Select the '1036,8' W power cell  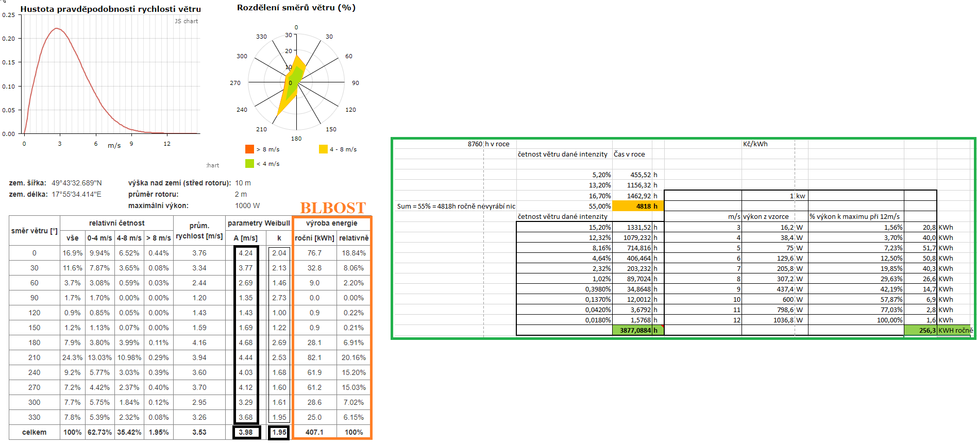coord(785,320)
